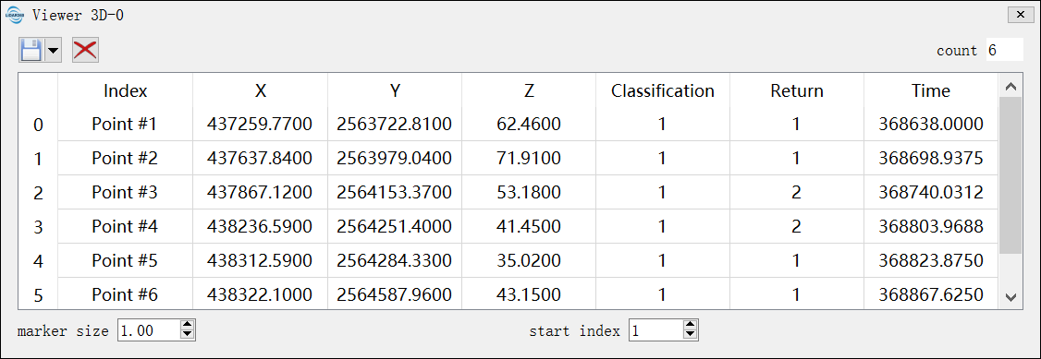Click Y value 2564587.9600

click(x=395, y=294)
